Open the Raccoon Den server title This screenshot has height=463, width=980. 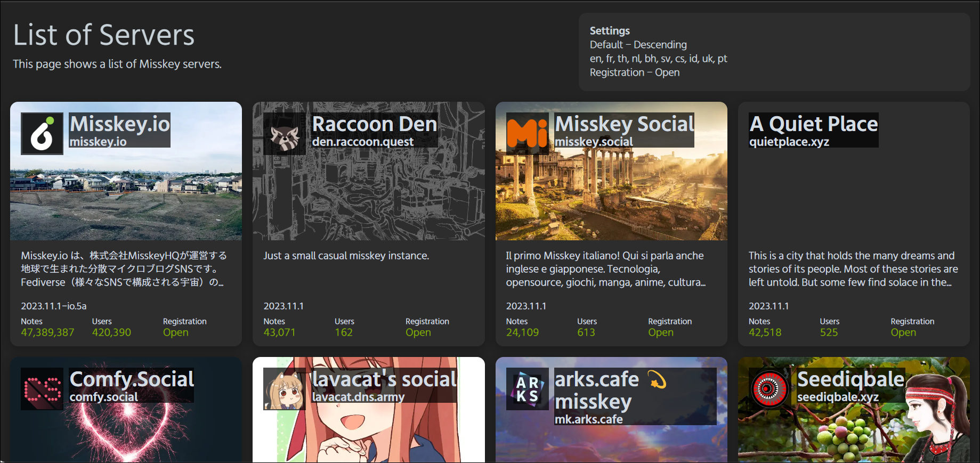click(x=375, y=124)
